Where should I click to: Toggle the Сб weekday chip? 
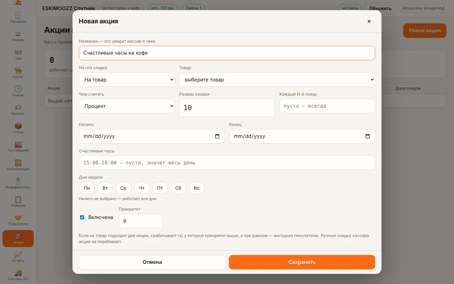(178, 188)
